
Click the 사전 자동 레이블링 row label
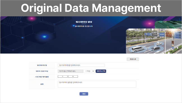[x=42, y=77]
